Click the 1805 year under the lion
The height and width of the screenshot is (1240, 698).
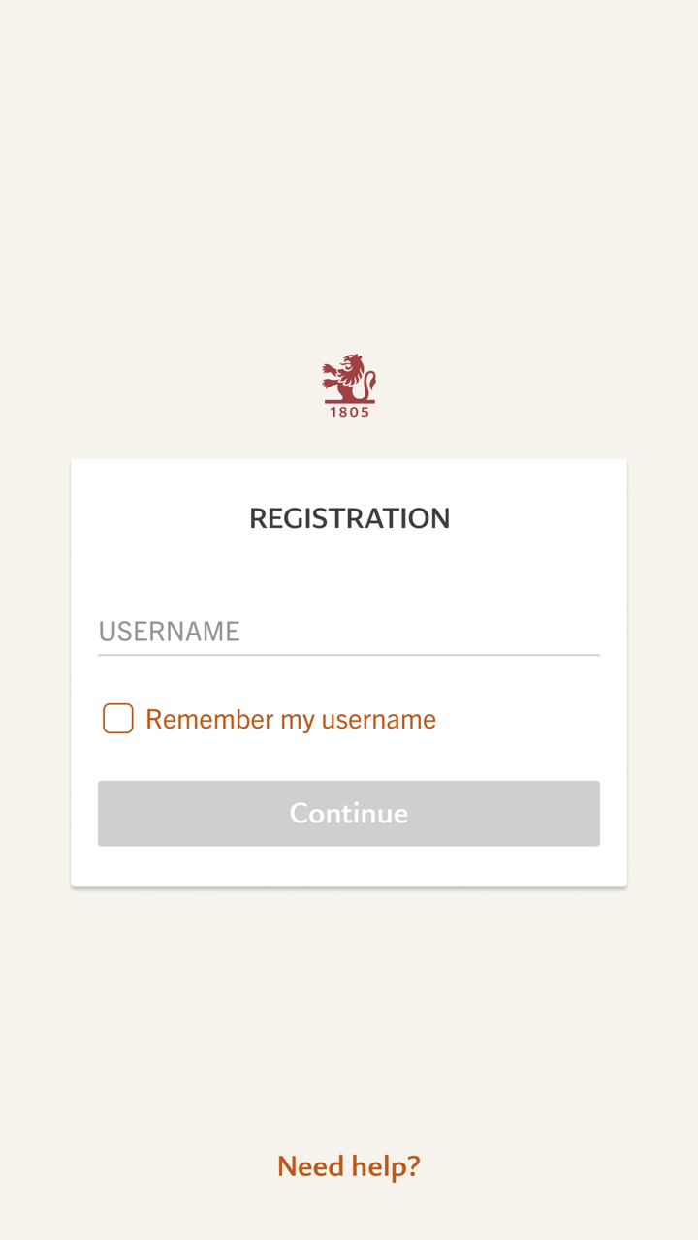coord(349,412)
